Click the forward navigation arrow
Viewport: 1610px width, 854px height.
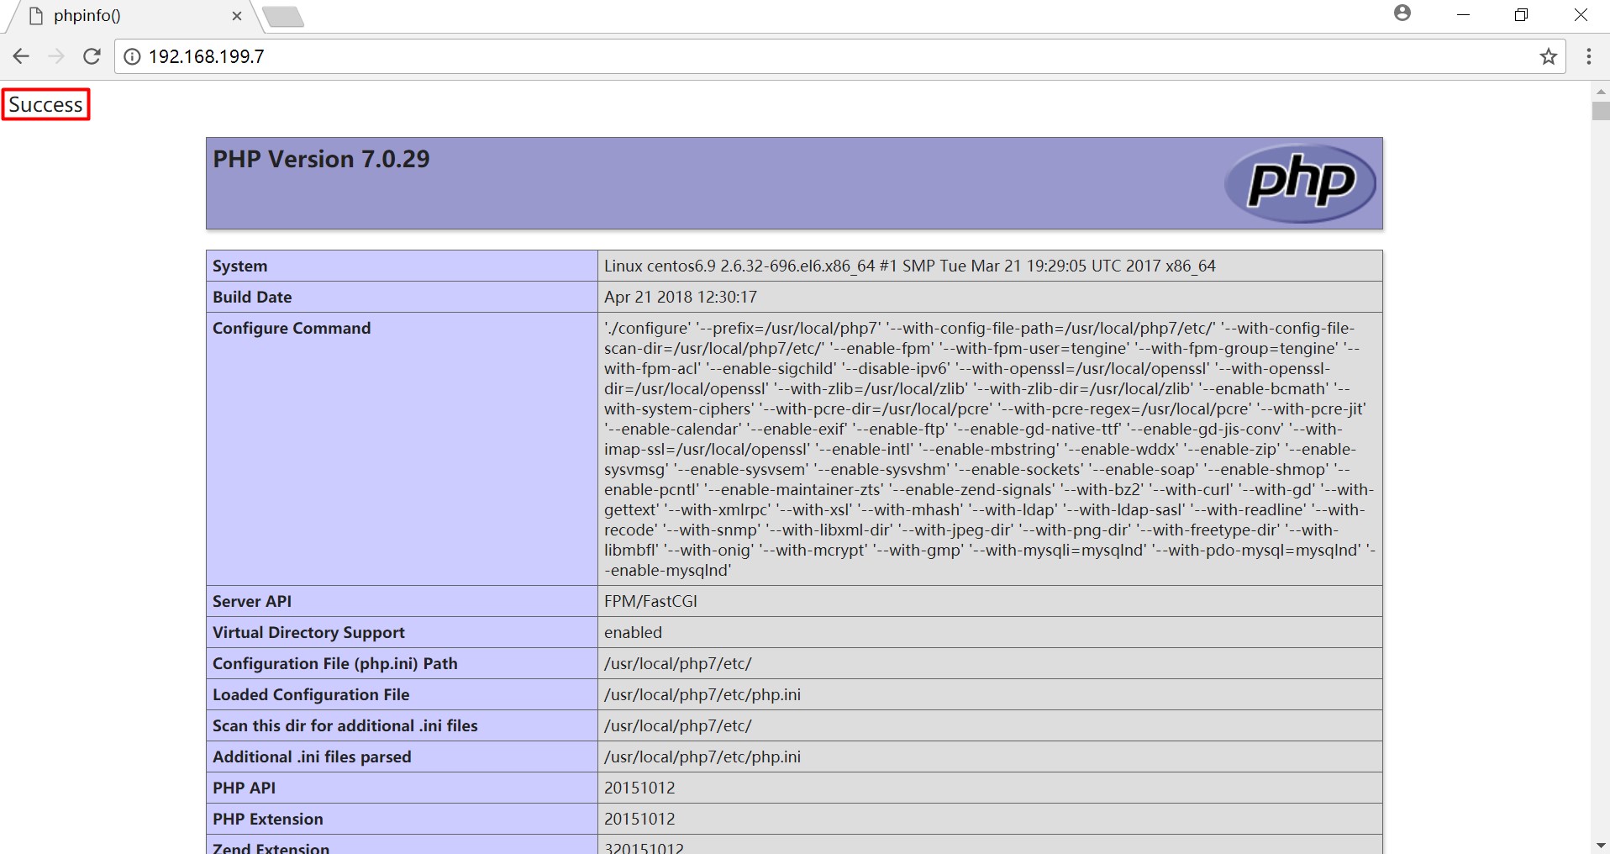pyautogui.click(x=57, y=56)
